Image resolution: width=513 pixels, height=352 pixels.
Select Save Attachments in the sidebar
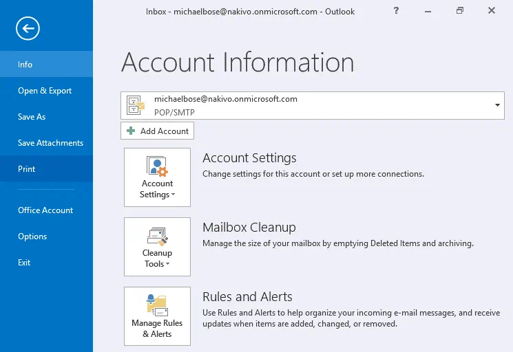[50, 143]
